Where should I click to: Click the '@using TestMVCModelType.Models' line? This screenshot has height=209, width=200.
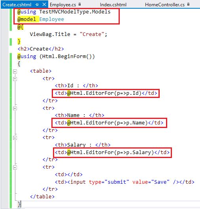pyautogui.click(x=64, y=12)
